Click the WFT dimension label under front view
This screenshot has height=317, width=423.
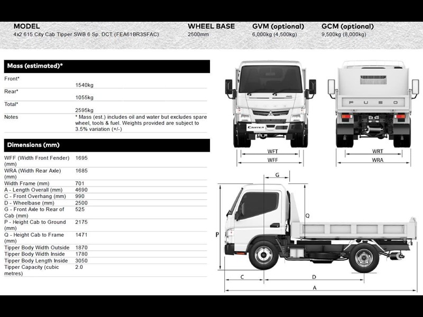[272, 151]
